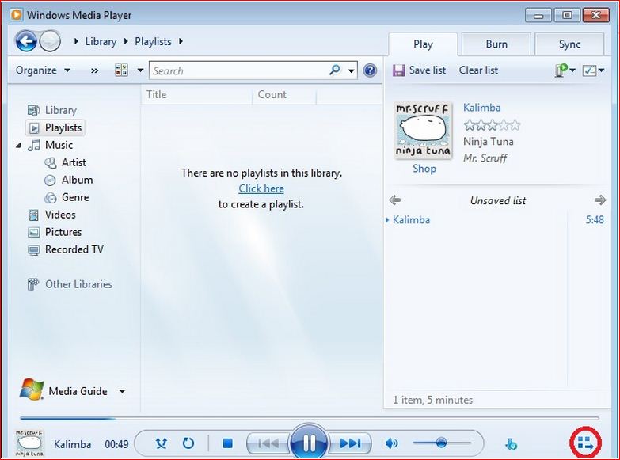This screenshot has width=620, height=460.
Task: Switch to the Burn tab
Action: click(x=496, y=44)
